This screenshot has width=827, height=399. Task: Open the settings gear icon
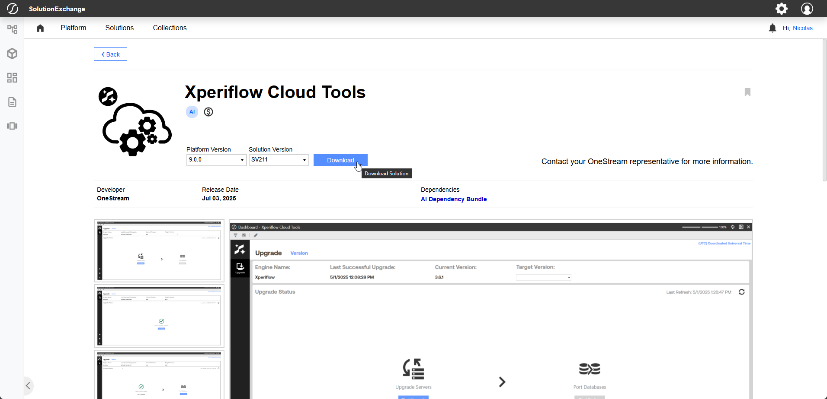pos(781,9)
